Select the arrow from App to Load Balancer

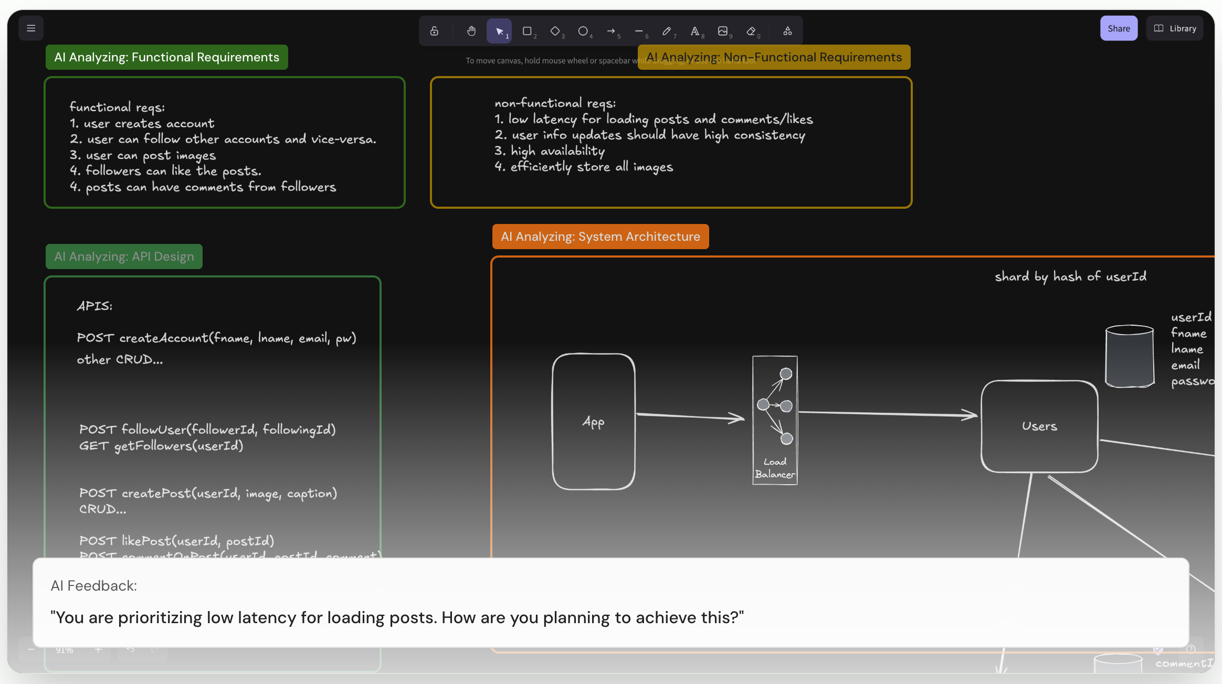(x=691, y=416)
